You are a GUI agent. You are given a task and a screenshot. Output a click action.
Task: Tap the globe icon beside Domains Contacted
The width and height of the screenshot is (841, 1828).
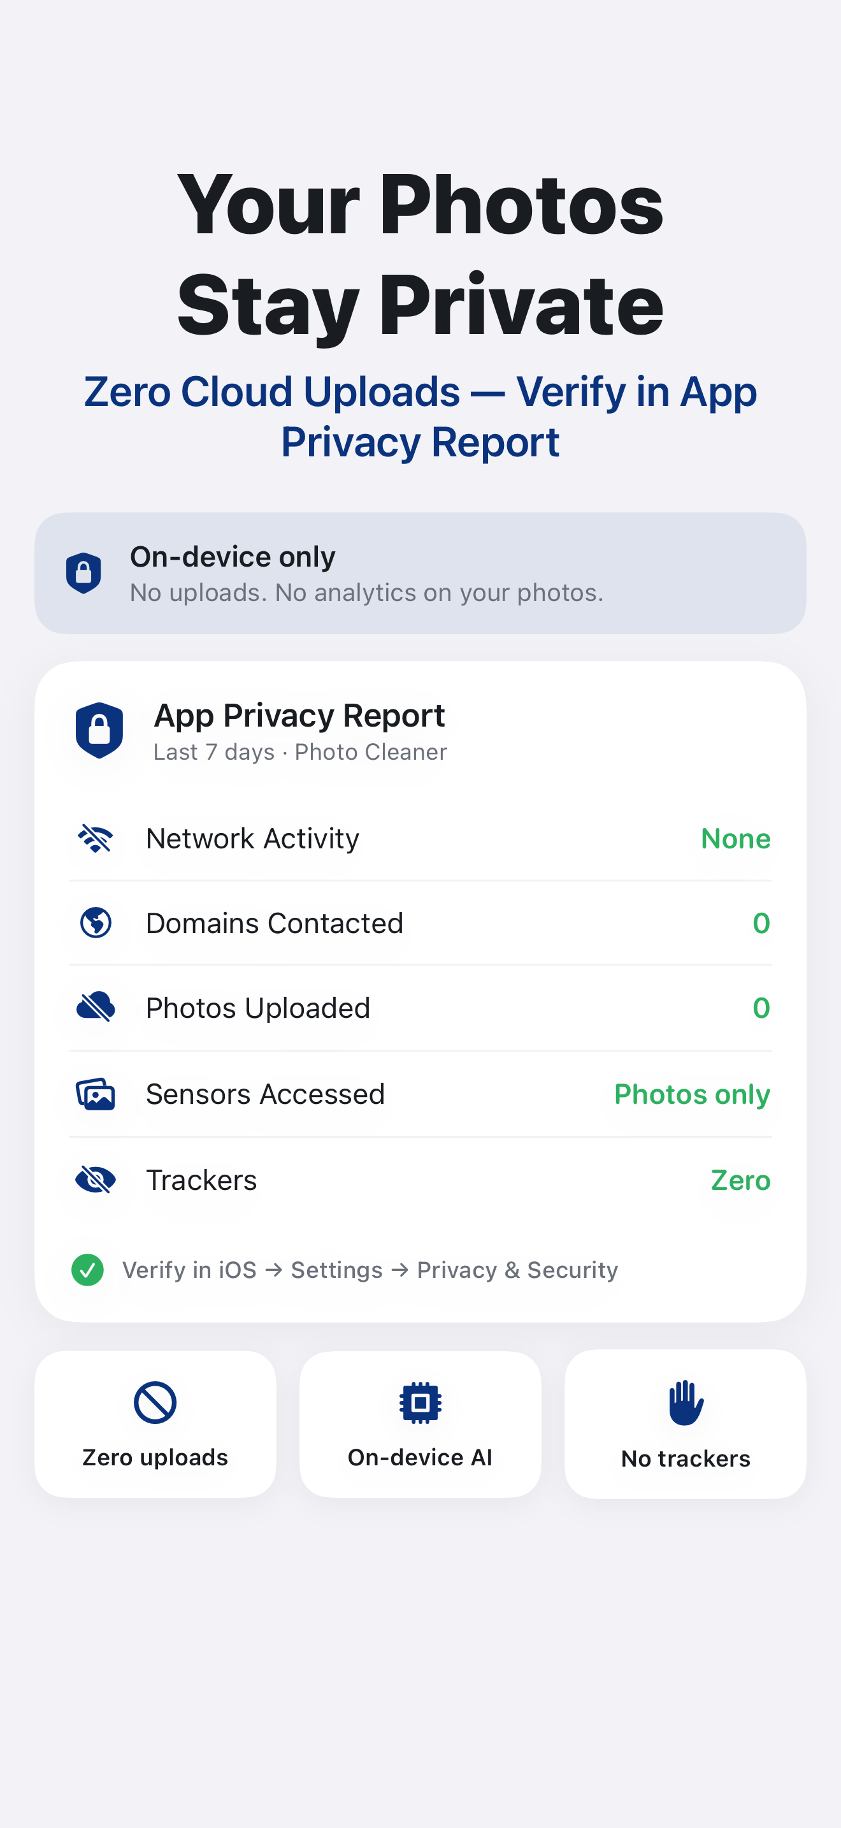(x=96, y=923)
